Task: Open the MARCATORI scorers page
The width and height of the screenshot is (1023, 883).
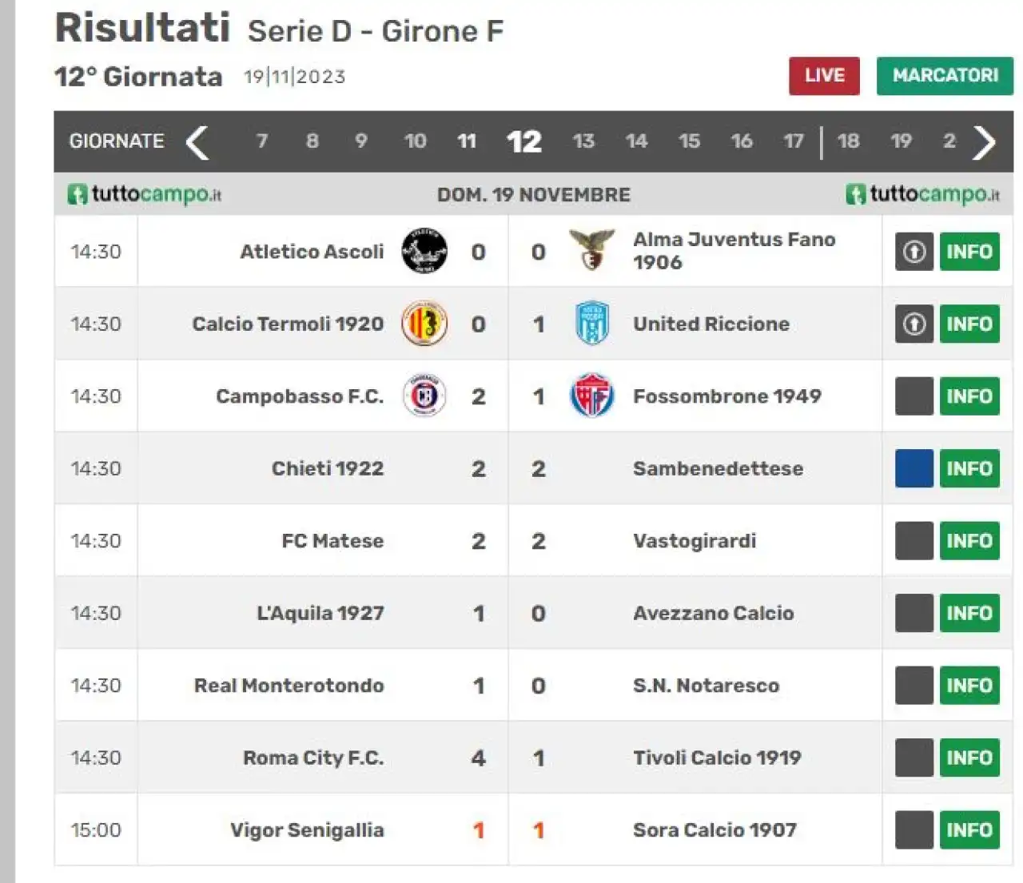Action: tap(945, 76)
